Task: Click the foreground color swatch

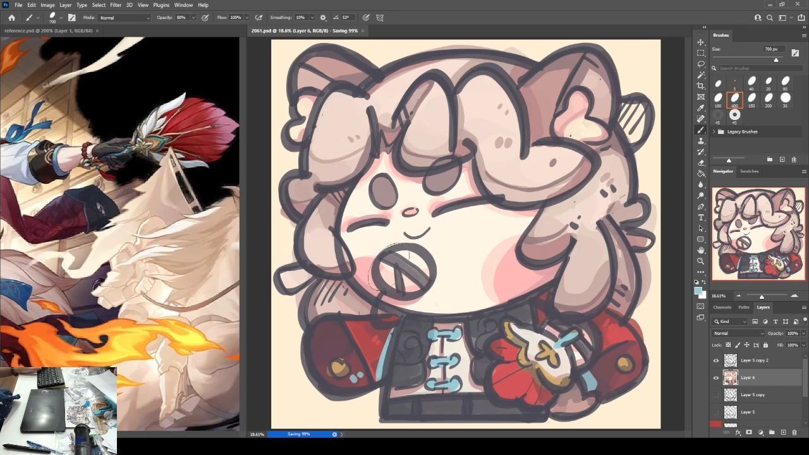Action: (x=698, y=291)
